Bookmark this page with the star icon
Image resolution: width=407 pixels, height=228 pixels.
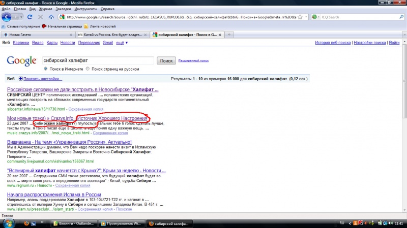[x=300, y=17]
